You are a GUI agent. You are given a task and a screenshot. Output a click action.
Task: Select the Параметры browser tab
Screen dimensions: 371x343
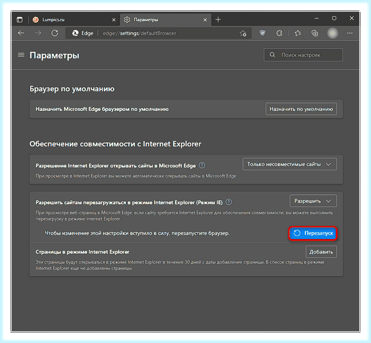coord(166,20)
